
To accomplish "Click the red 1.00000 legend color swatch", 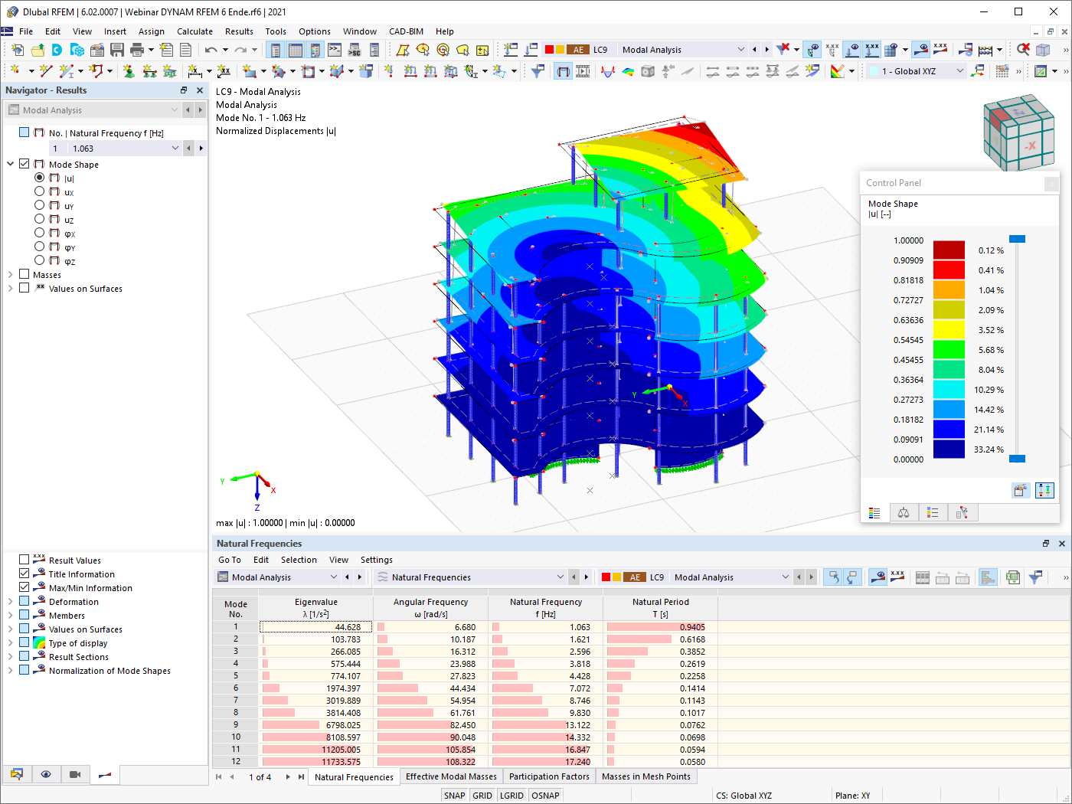I will (949, 250).
